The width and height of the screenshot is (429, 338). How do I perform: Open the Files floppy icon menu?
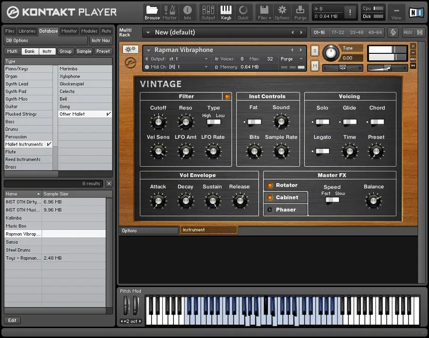click(264, 13)
